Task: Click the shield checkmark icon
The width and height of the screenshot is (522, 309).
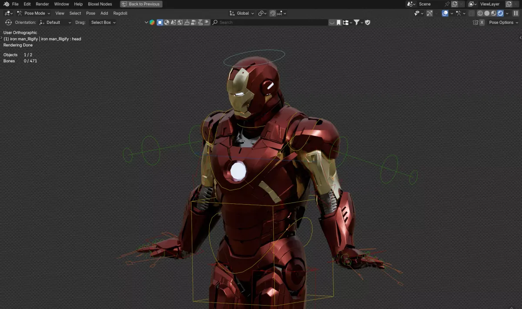Action: 368,22
